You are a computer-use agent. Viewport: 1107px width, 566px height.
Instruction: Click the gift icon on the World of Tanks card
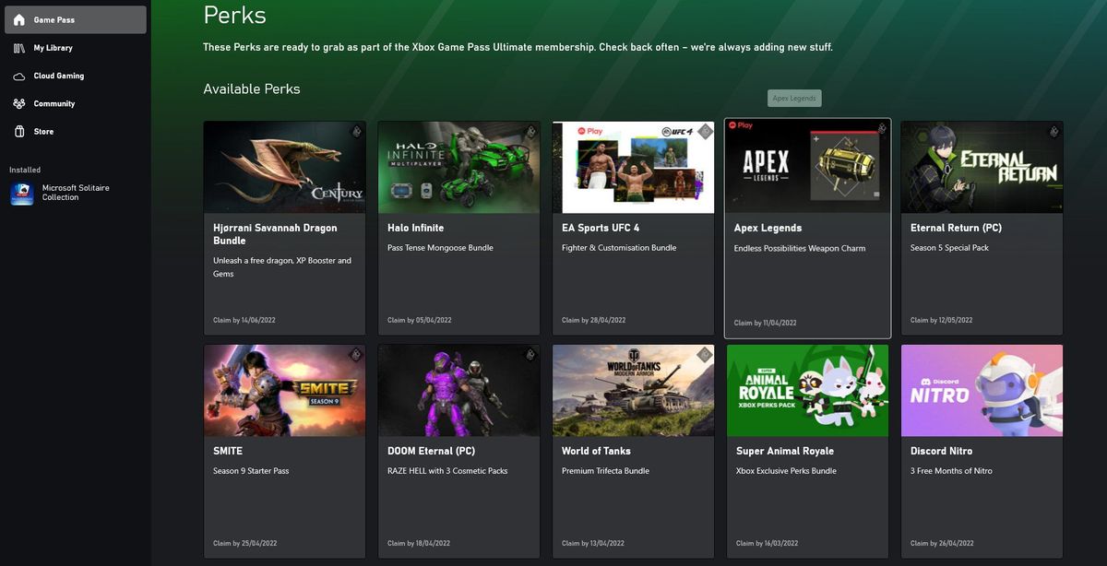coord(704,355)
